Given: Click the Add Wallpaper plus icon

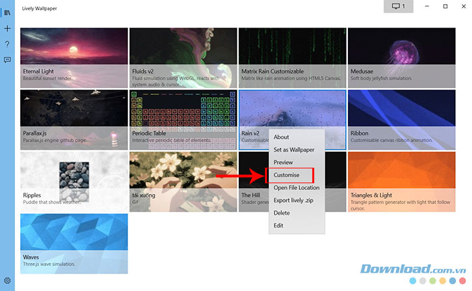Looking at the screenshot, I should (x=7, y=28).
